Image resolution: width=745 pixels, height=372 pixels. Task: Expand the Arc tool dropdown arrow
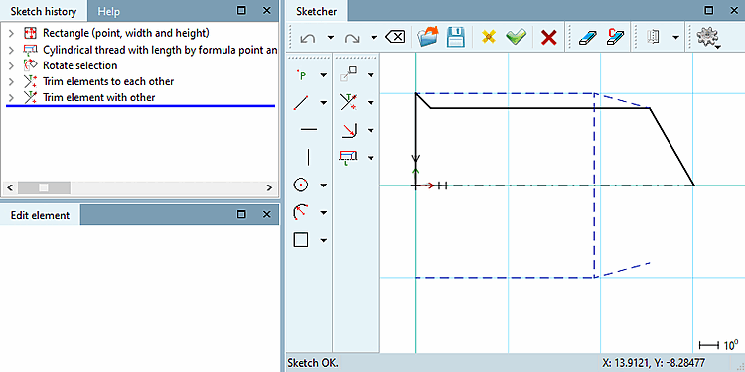323,212
